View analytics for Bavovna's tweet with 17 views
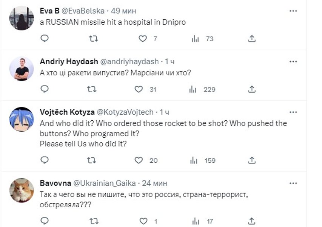The width and height of the screenshot is (322, 227). tap(196, 221)
